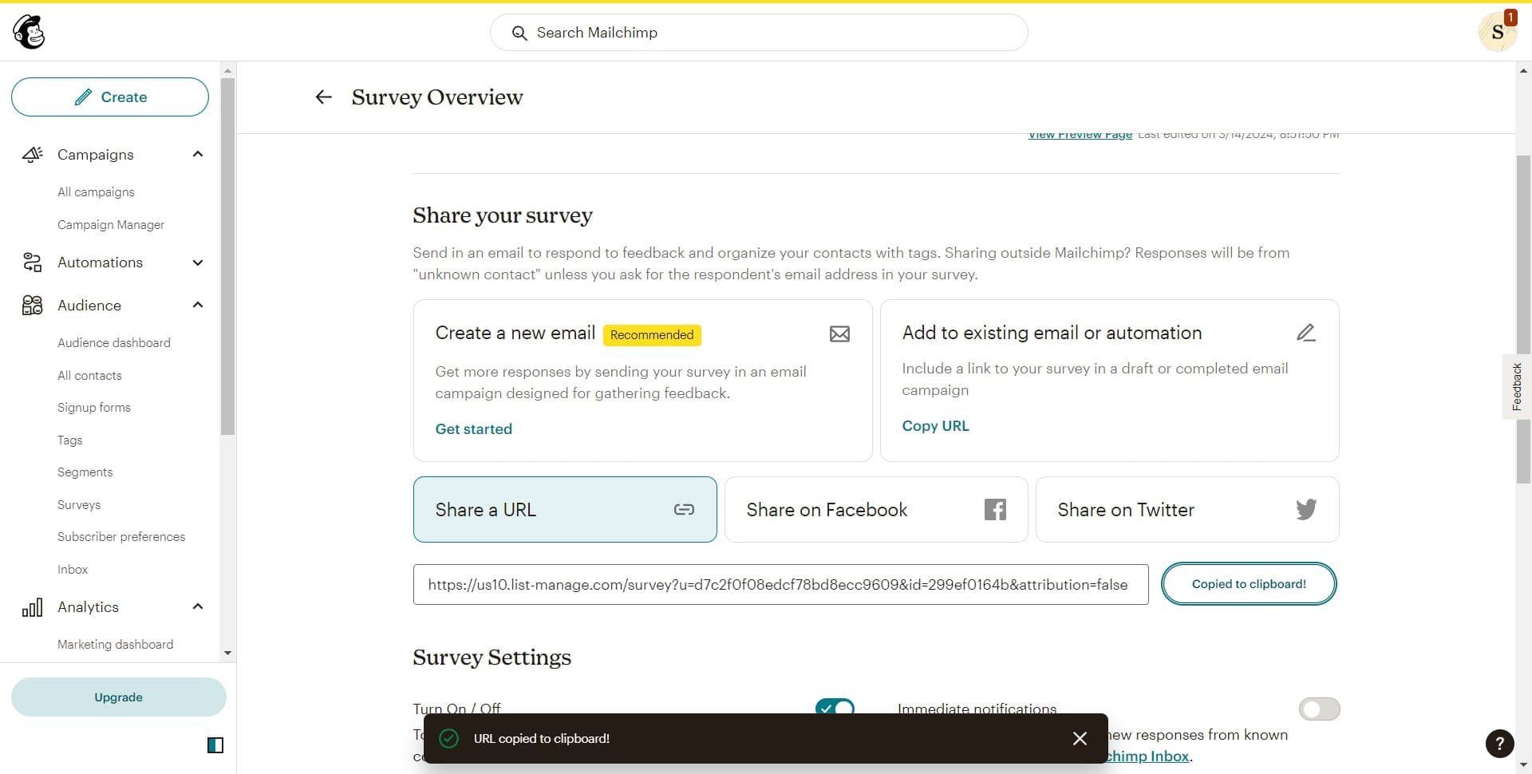The height and width of the screenshot is (774, 1532).
Task: Click the envelope icon on Create a new email card
Action: [839, 334]
